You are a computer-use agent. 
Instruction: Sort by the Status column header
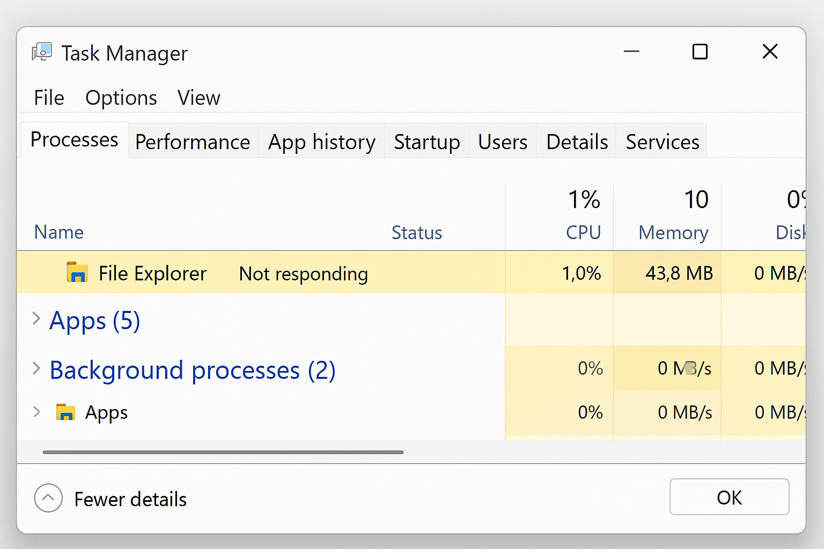pos(417,233)
